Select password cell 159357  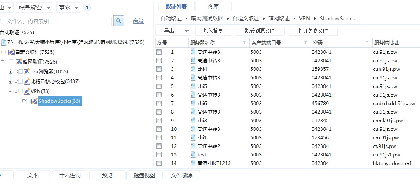click(x=320, y=69)
